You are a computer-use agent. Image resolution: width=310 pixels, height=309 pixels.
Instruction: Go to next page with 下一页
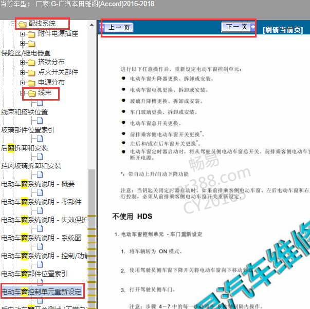(238, 27)
